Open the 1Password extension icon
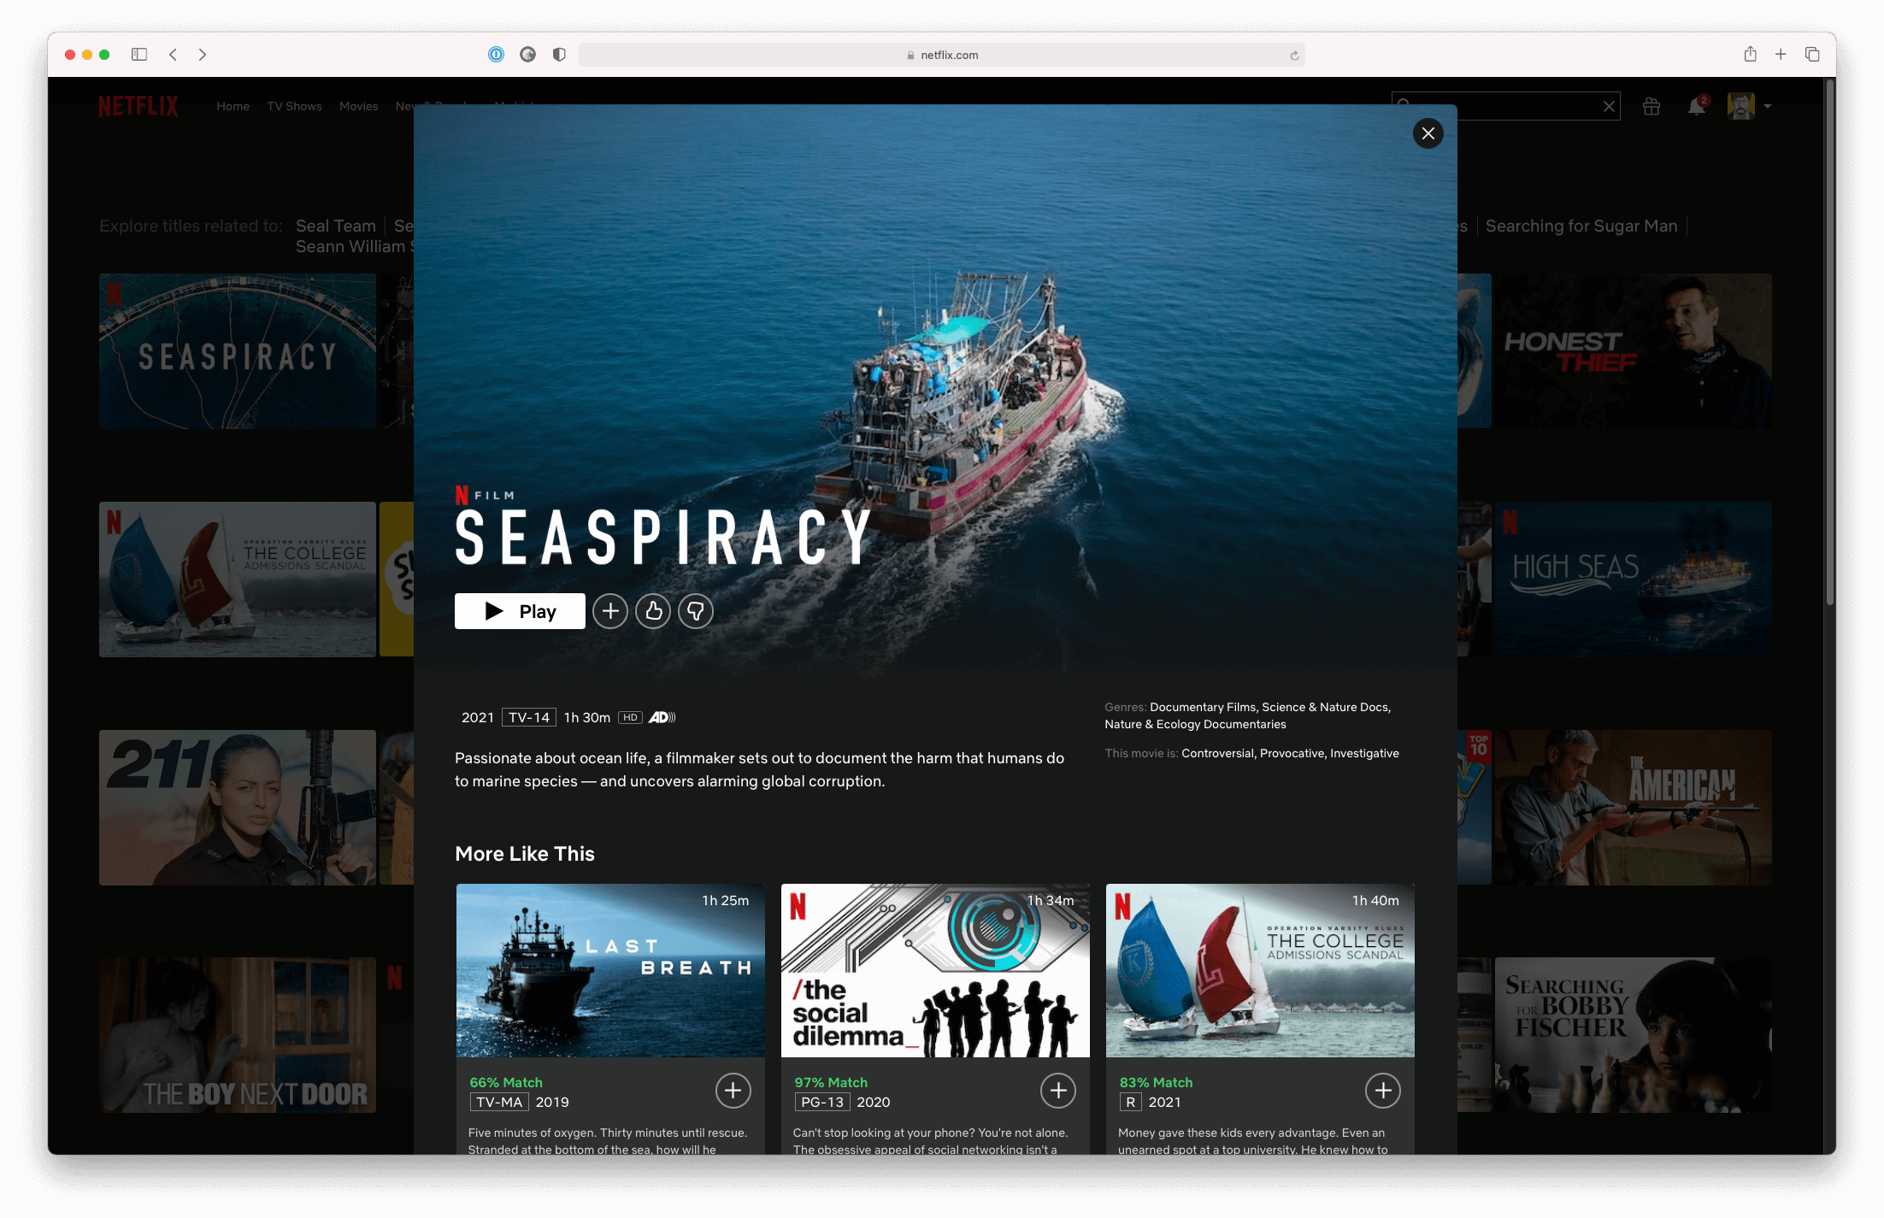Viewport: 1884px width, 1218px height. tap(496, 55)
